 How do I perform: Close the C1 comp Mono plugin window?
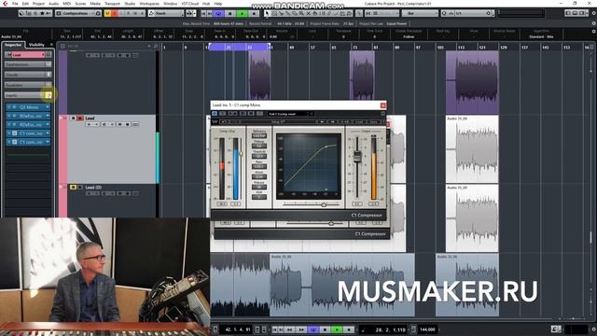point(383,105)
